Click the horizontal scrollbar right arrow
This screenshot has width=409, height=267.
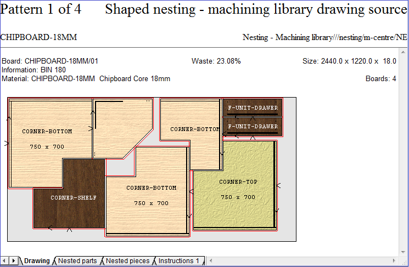point(404,261)
